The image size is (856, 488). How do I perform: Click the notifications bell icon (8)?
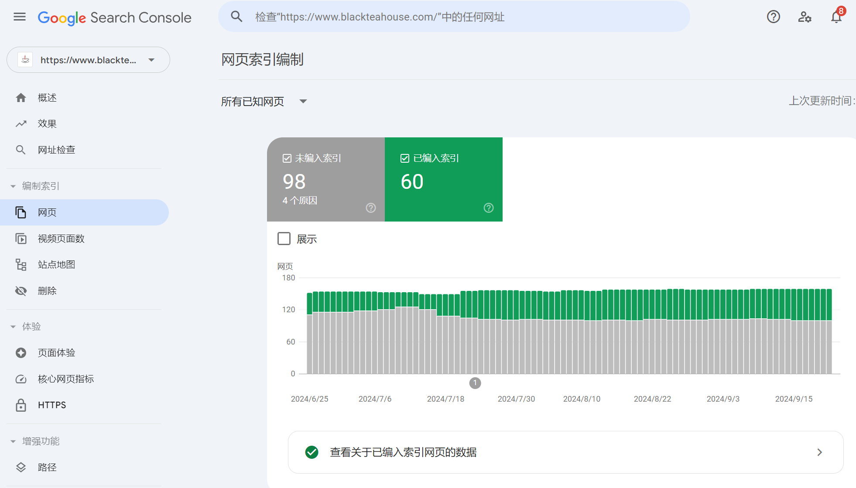pyautogui.click(x=835, y=17)
